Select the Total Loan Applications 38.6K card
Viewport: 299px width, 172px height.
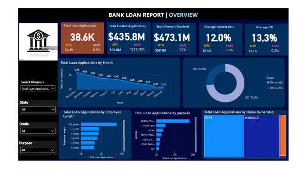(82, 38)
